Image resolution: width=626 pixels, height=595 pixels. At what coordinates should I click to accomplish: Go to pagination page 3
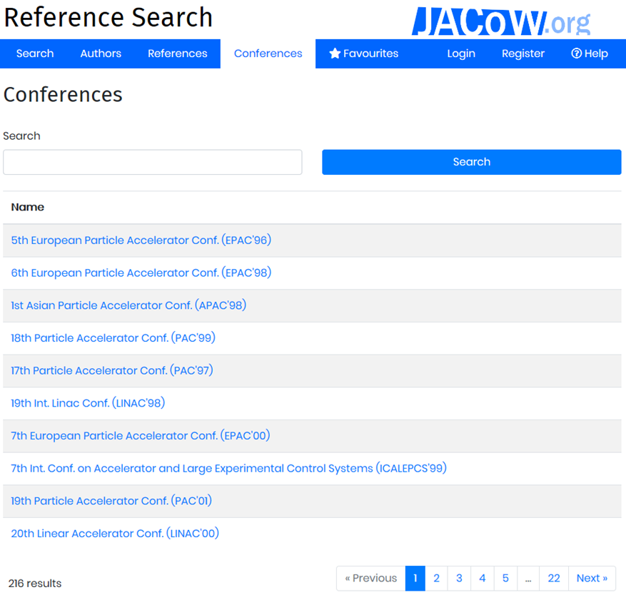pyautogui.click(x=459, y=579)
